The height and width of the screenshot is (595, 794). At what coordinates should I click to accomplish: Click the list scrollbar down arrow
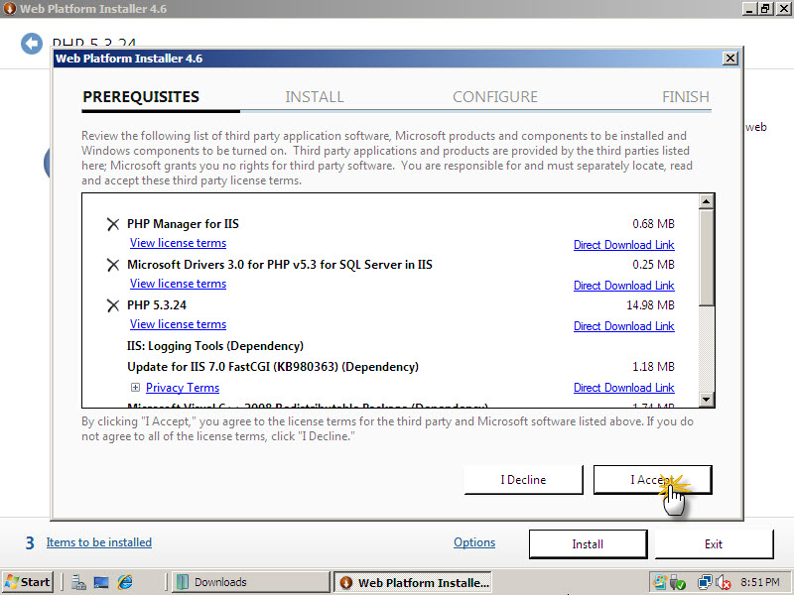(x=706, y=400)
